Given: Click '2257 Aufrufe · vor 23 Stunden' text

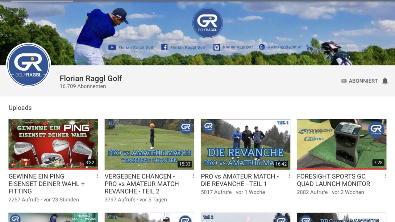Looking at the screenshot, I should click(x=44, y=199).
